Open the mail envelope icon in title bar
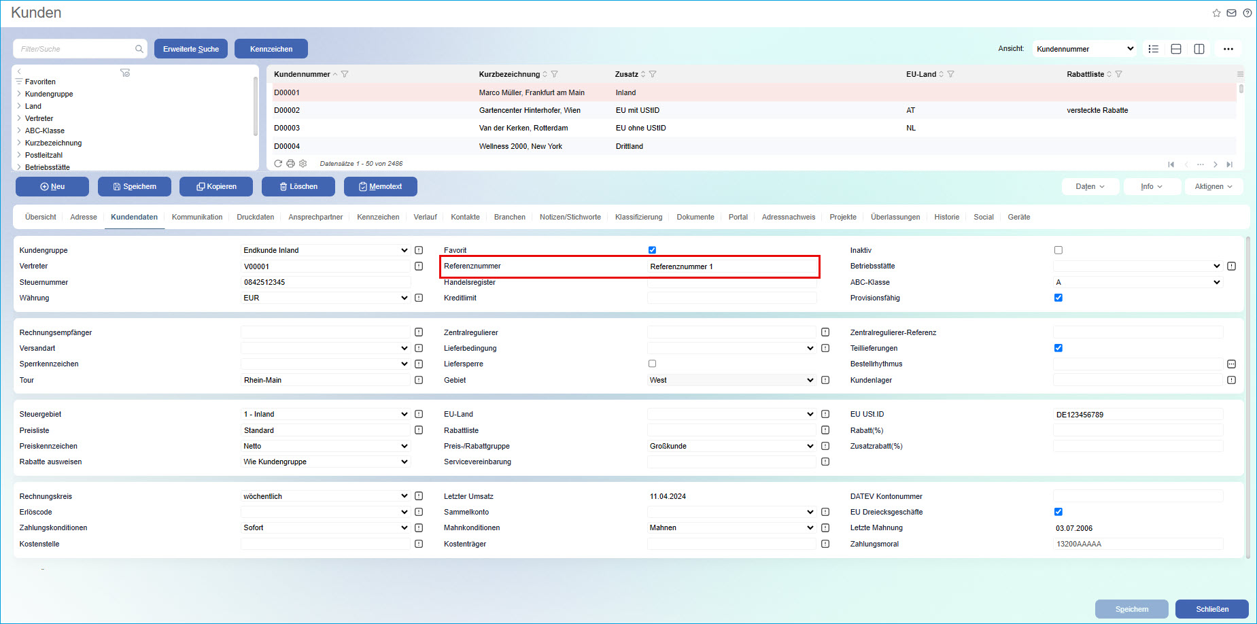The image size is (1257, 624). click(1231, 13)
